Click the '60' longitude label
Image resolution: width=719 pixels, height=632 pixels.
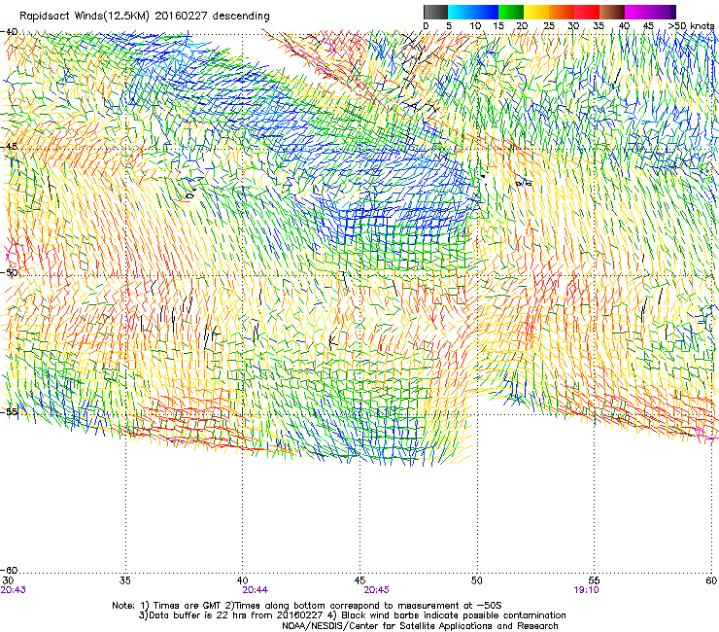[711, 580]
